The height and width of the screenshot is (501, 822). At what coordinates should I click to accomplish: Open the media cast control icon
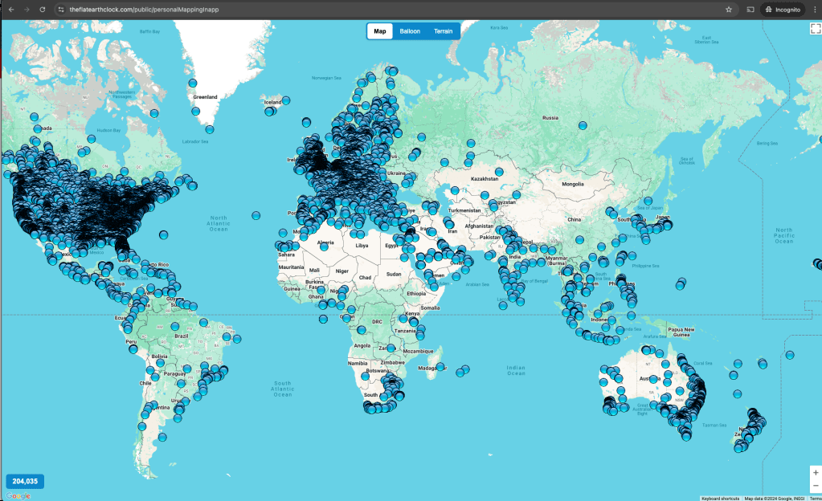click(x=750, y=10)
